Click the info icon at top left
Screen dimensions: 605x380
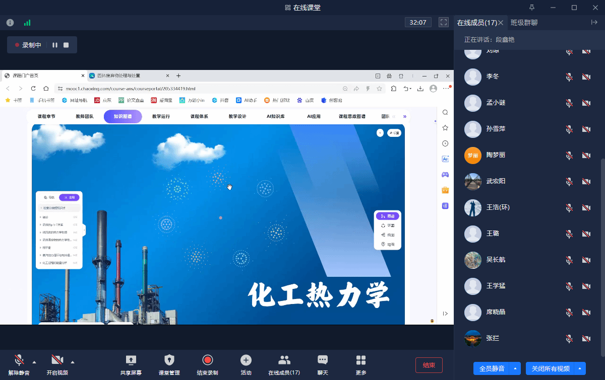tap(10, 23)
